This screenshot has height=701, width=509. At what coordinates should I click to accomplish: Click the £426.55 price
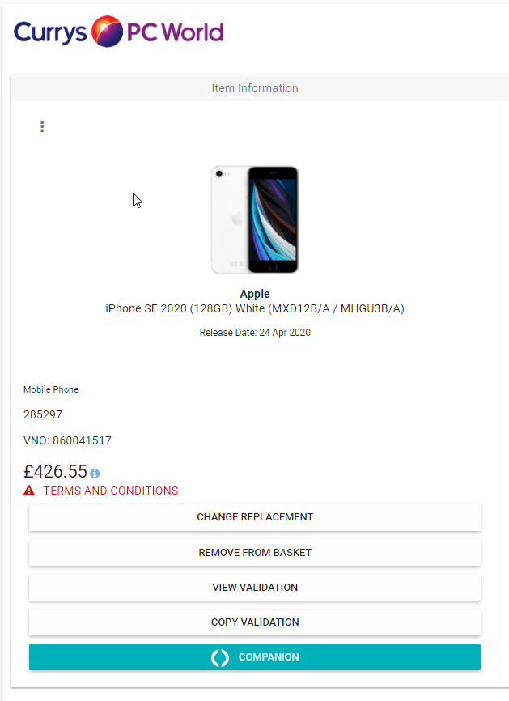click(55, 472)
